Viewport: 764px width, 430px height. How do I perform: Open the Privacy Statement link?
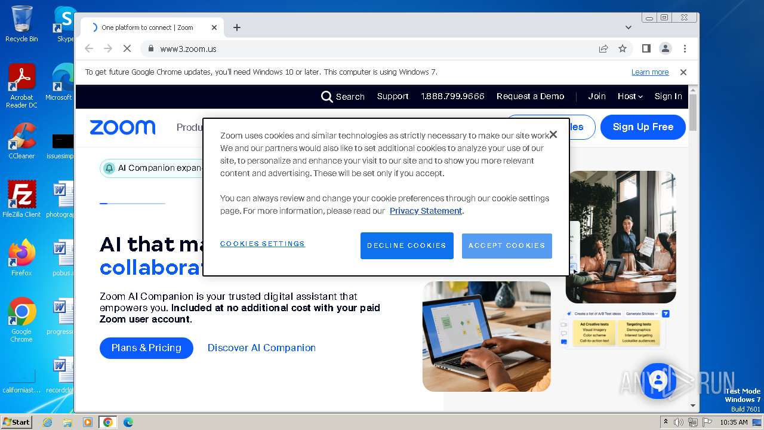[x=426, y=211]
